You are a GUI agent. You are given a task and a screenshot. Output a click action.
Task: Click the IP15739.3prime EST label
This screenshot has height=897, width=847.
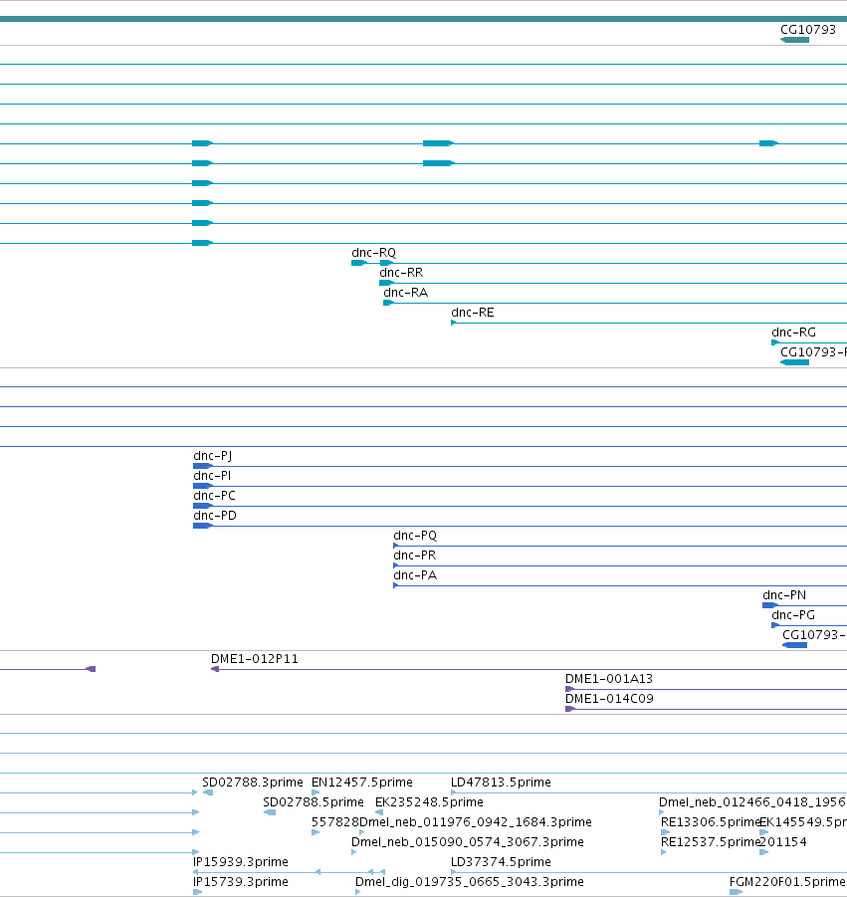point(241,883)
